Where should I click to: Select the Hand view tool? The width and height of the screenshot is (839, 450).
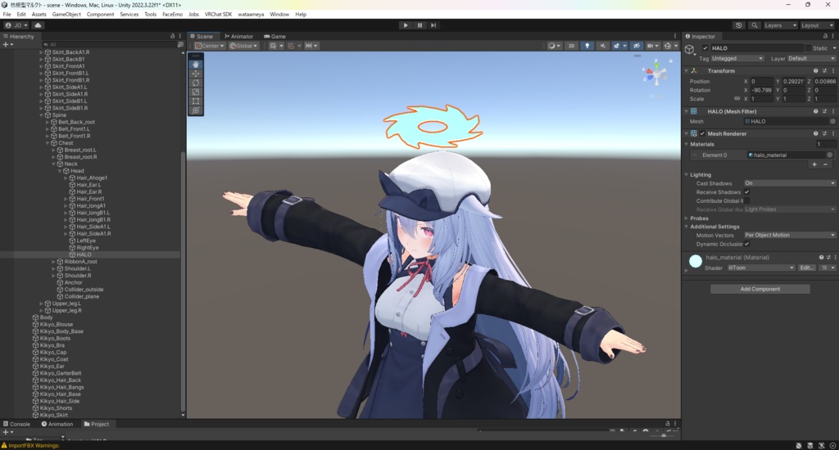(x=196, y=65)
